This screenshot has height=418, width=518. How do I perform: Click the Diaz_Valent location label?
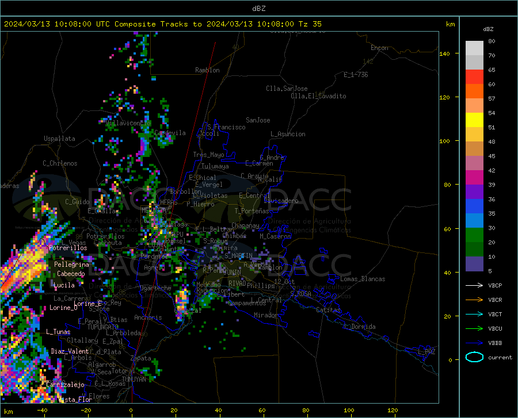(70, 351)
